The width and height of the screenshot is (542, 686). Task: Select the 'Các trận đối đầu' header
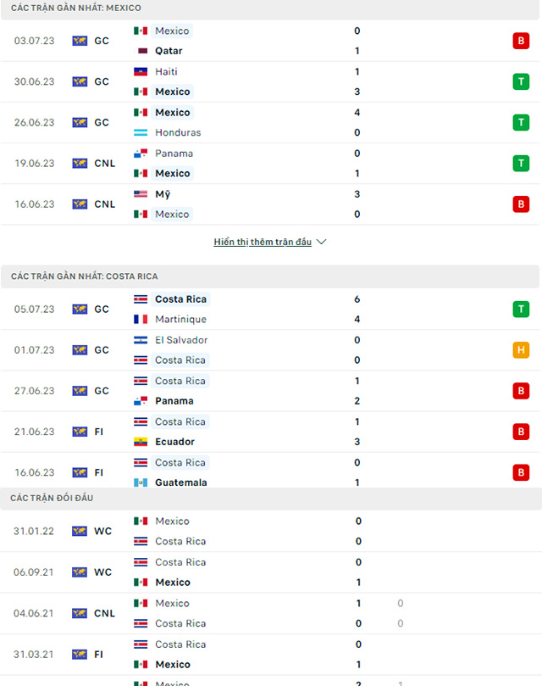[53, 498]
